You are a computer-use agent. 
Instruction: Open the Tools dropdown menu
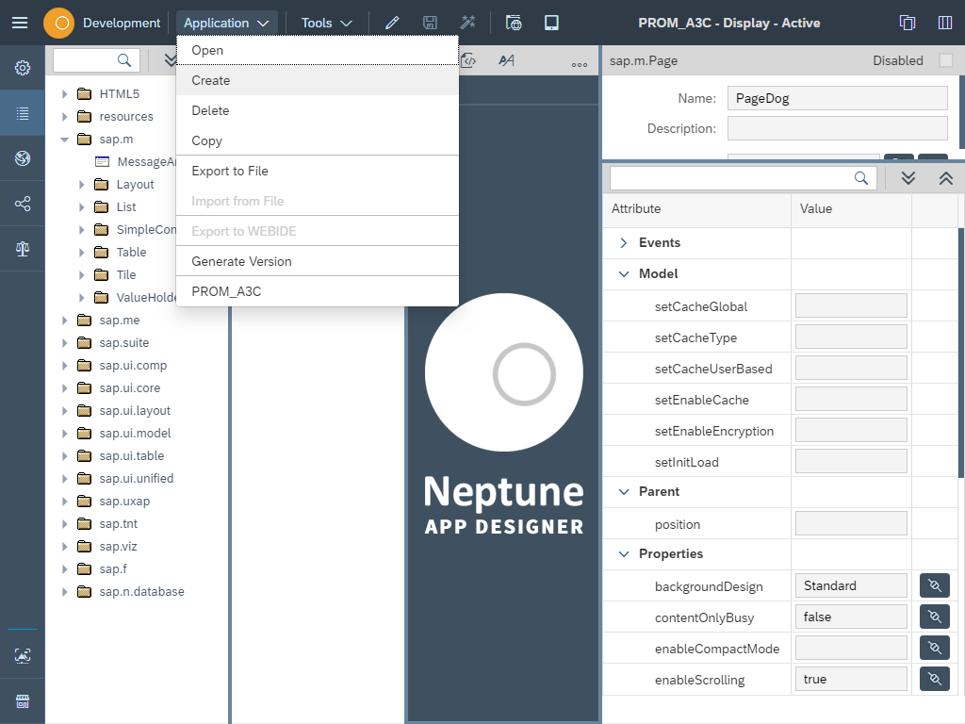coord(324,22)
